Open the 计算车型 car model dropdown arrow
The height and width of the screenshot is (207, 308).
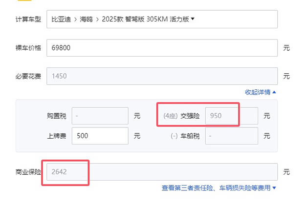[192, 20]
